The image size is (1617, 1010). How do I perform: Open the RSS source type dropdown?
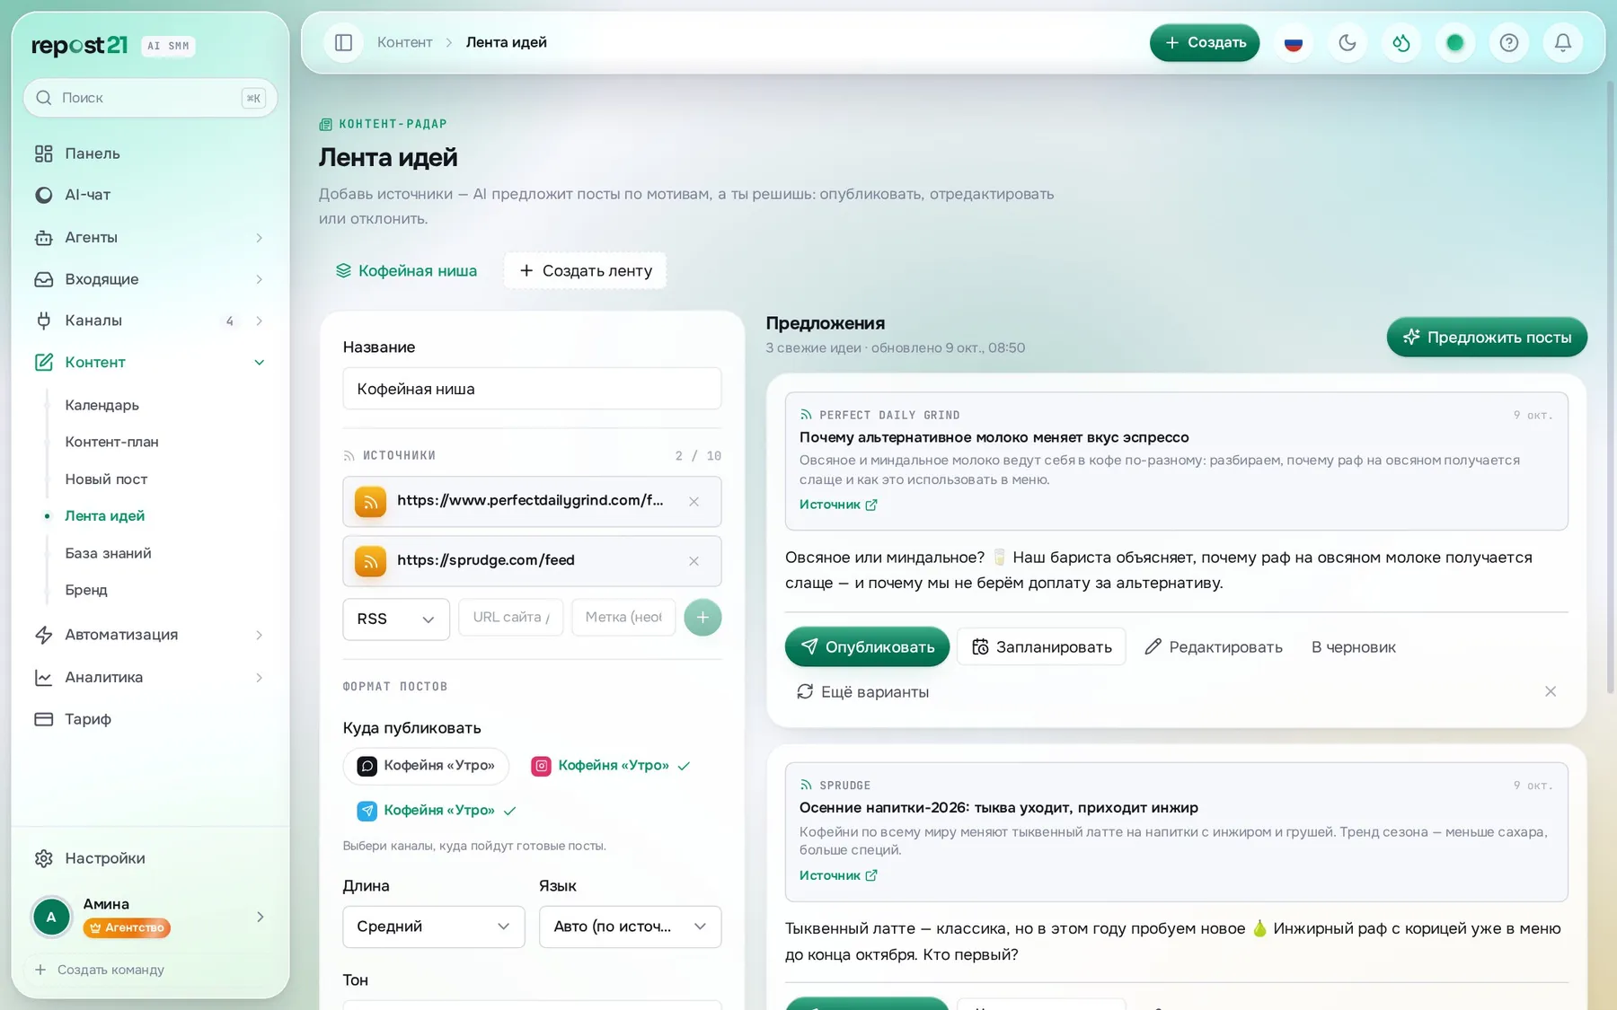(x=396, y=619)
